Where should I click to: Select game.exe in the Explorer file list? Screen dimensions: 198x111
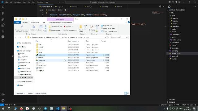[x=72, y=60]
